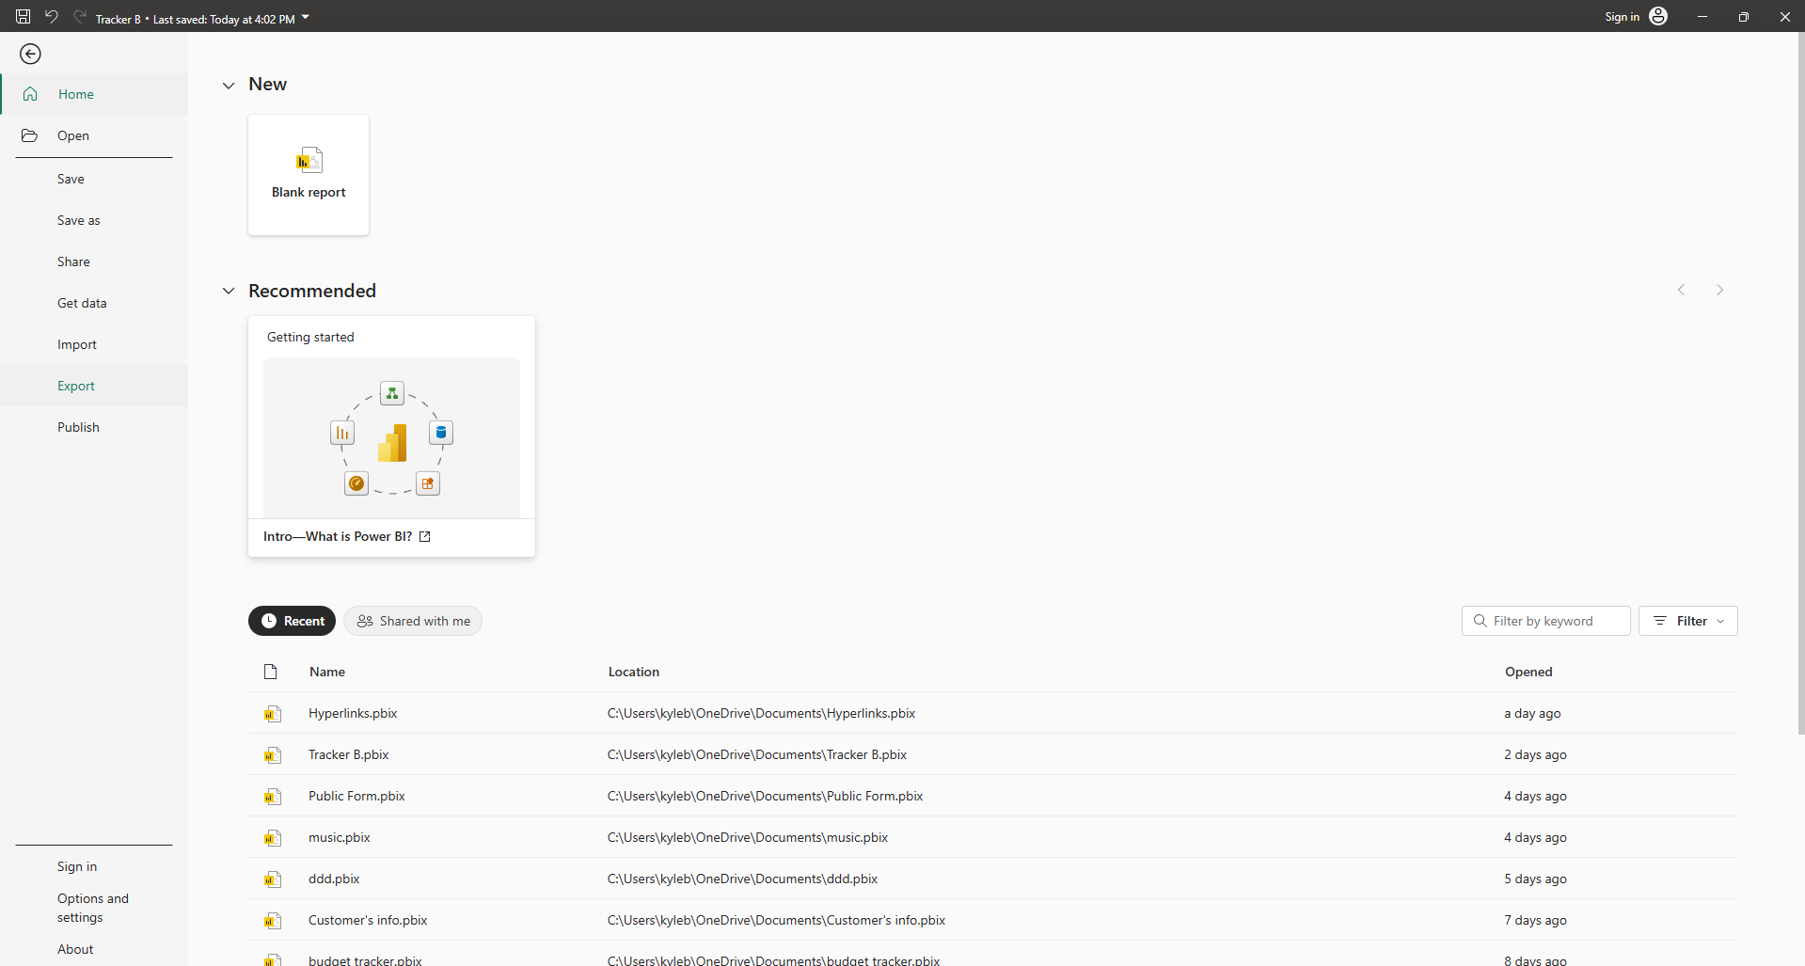Open Hyperlinks.pbix from recent list

pyautogui.click(x=353, y=713)
